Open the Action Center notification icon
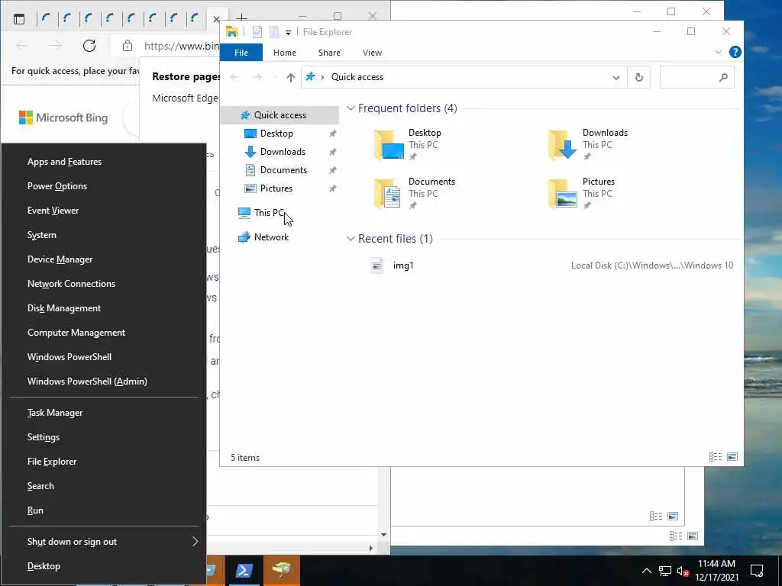 (757, 571)
